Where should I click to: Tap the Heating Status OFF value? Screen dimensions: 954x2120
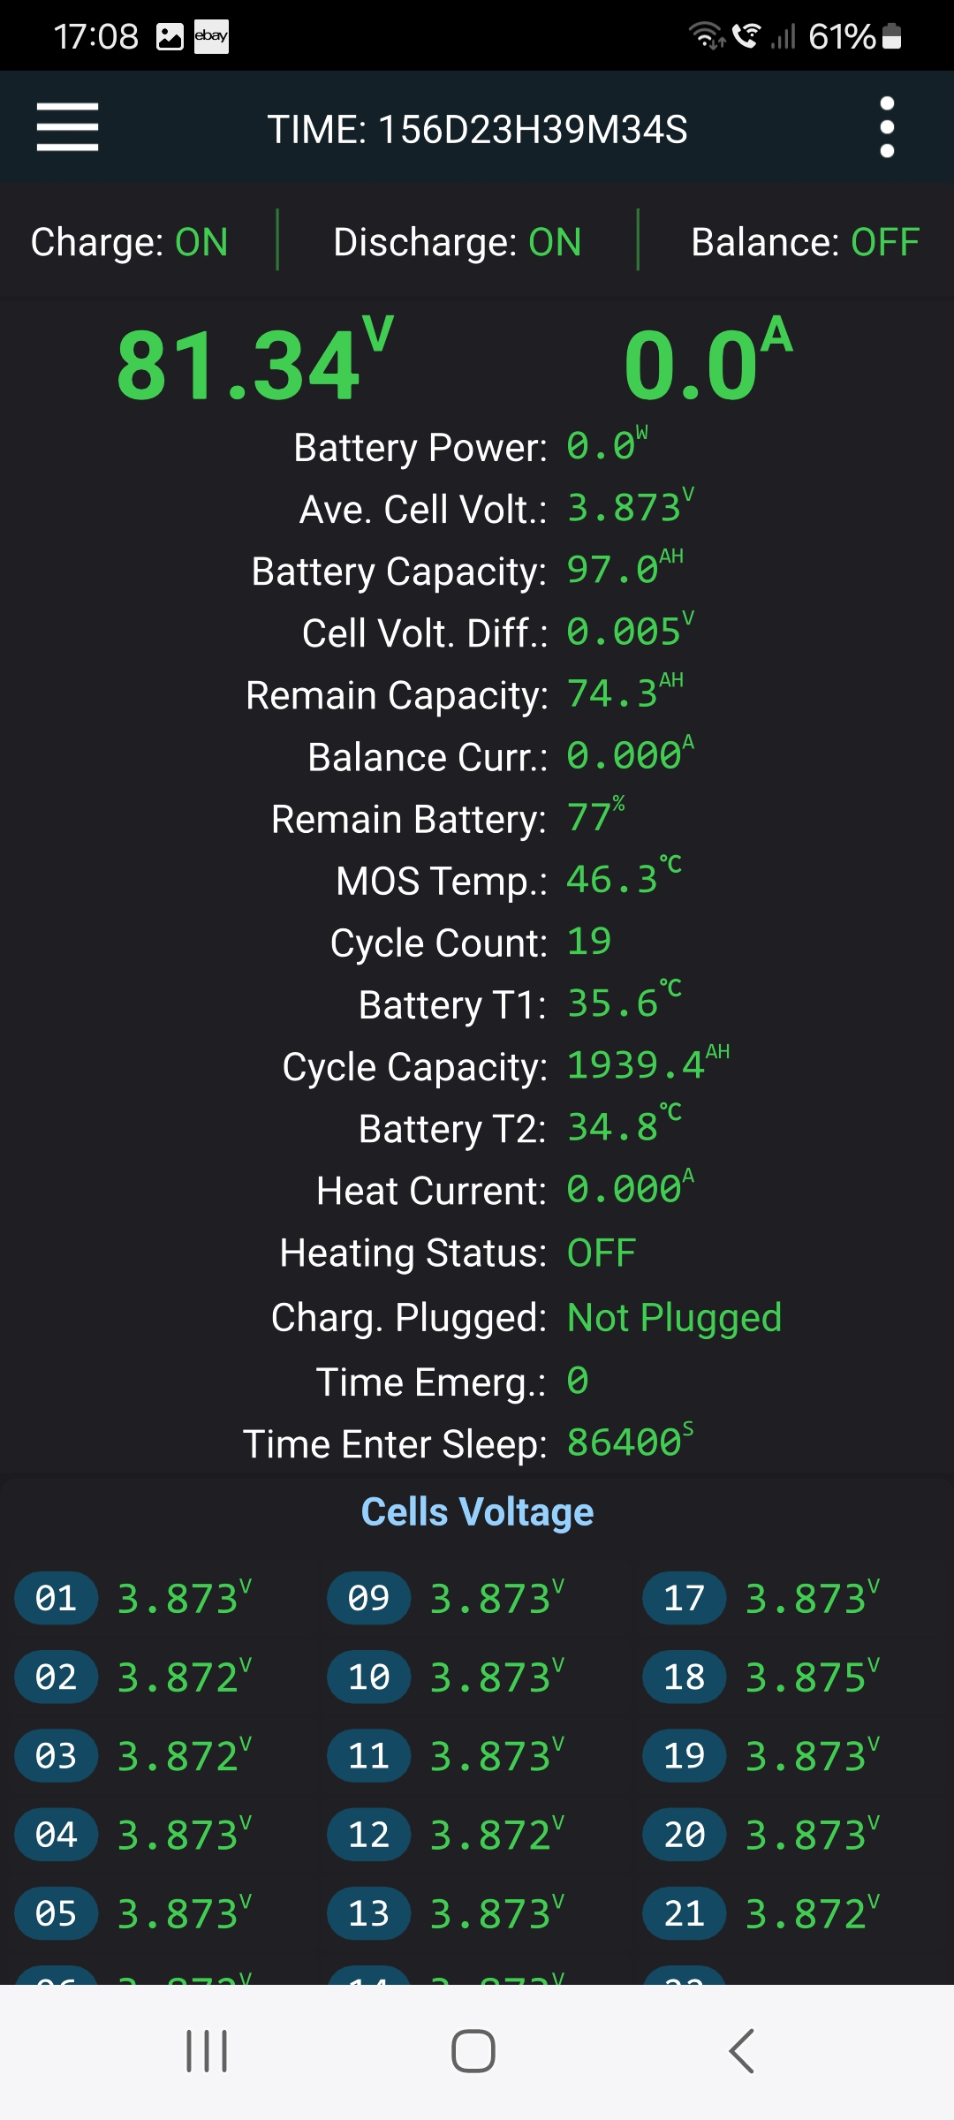(x=602, y=1253)
